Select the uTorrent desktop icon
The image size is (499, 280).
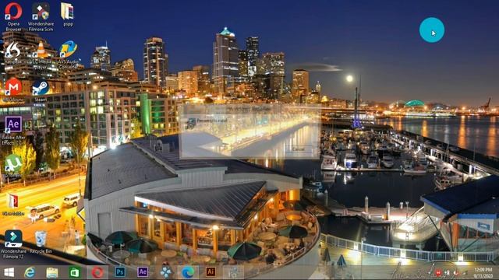(x=13, y=166)
